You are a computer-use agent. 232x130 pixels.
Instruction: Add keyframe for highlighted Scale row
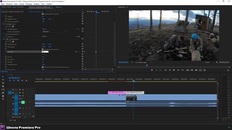pos(78,52)
